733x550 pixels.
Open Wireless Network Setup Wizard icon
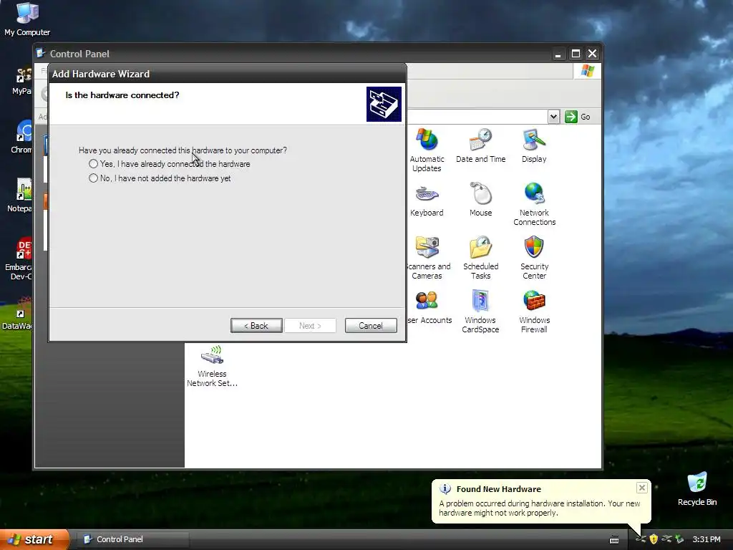tap(212, 366)
